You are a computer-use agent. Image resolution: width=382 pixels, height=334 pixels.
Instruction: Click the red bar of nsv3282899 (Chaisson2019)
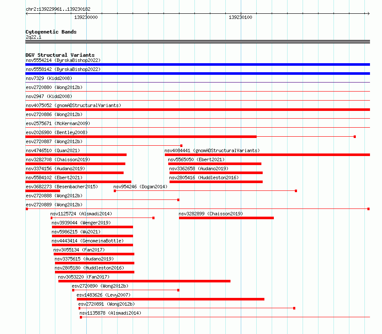(226, 218)
